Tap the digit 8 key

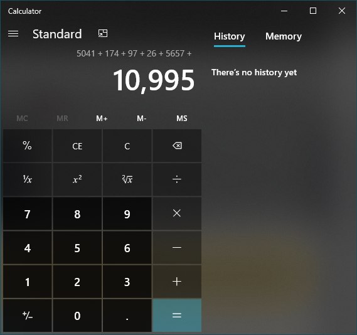pos(77,213)
